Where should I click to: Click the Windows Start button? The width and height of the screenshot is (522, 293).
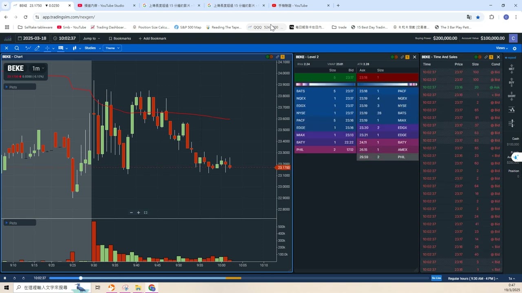6,288
